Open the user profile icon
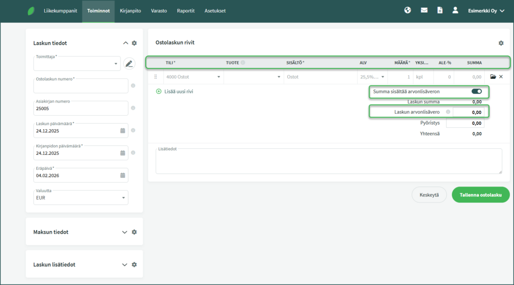 (455, 10)
